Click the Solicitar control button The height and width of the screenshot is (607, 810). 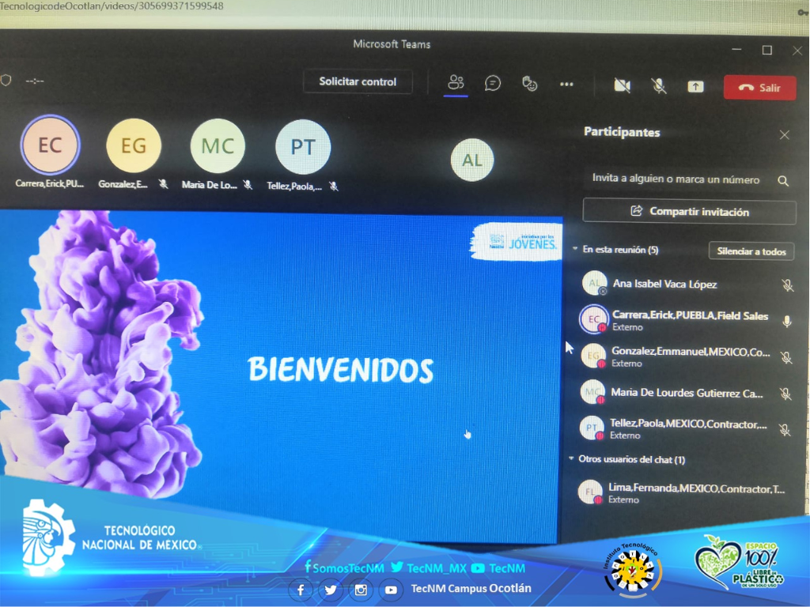click(x=358, y=81)
